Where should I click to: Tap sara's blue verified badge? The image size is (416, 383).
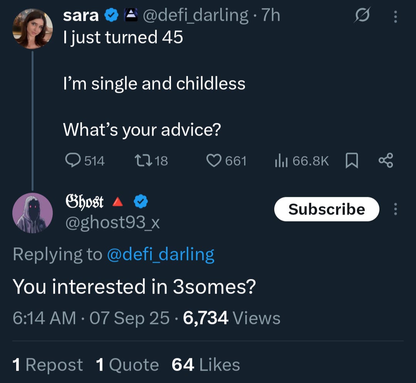tap(112, 15)
